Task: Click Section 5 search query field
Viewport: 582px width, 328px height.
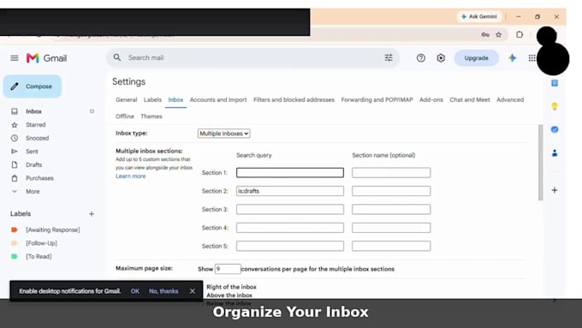Action: tap(290, 246)
